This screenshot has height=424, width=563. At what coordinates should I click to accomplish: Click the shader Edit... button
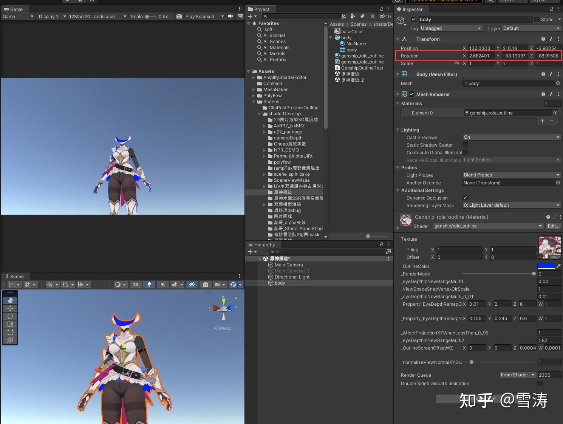(553, 226)
